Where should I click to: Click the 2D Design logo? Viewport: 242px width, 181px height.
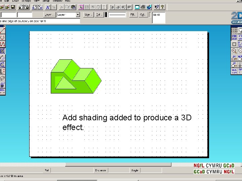tap(237, 18)
